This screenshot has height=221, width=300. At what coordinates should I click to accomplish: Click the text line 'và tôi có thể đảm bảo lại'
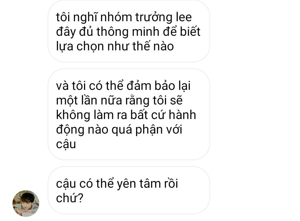click(123, 86)
